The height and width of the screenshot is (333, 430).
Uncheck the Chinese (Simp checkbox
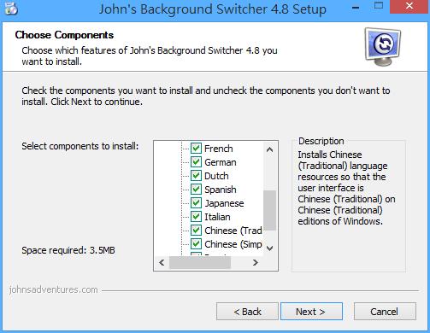coord(196,244)
